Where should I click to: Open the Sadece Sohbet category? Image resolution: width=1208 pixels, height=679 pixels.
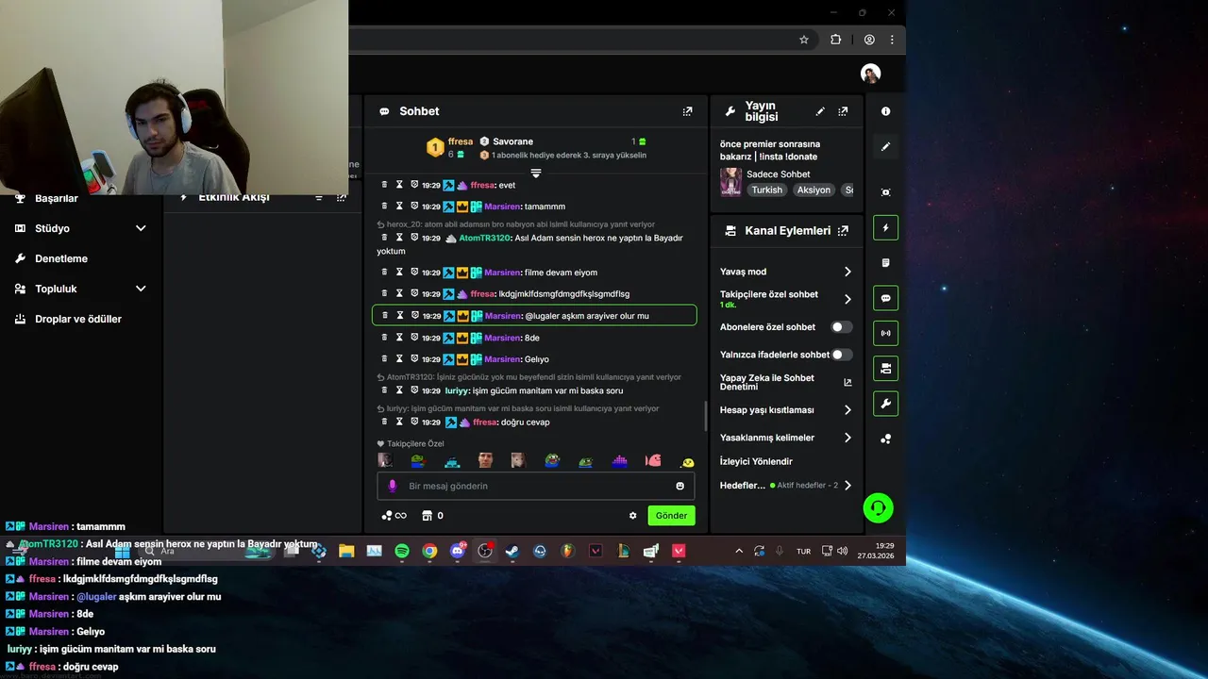(x=779, y=174)
